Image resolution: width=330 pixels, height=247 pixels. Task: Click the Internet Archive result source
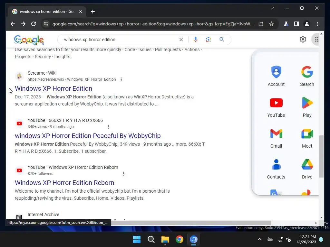44,215
